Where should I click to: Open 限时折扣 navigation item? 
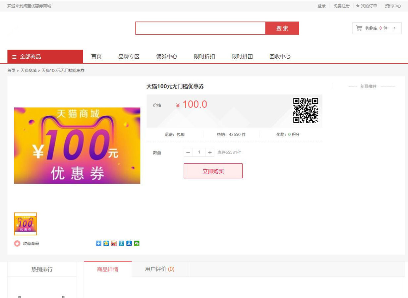pyautogui.click(x=204, y=56)
